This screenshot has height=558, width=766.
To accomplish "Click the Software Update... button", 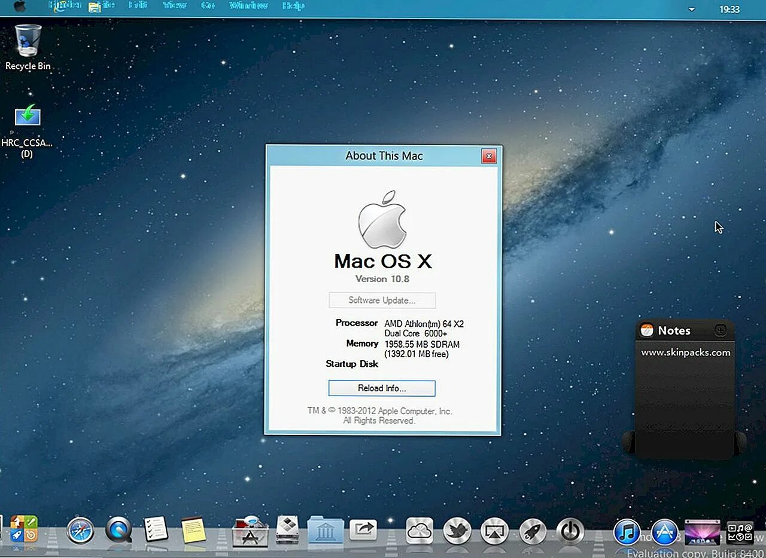I will (x=382, y=301).
